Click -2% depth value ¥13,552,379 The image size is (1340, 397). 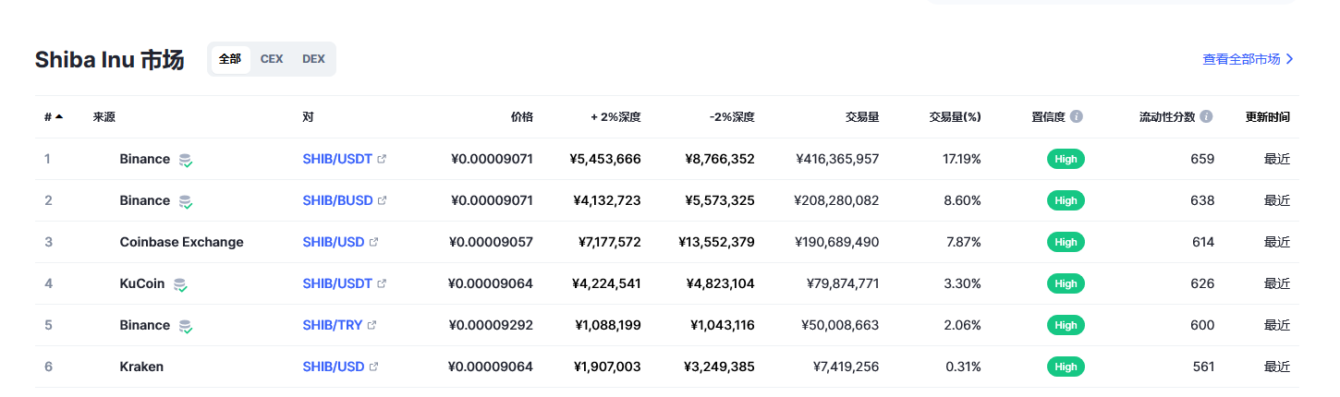pyautogui.click(x=716, y=242)
